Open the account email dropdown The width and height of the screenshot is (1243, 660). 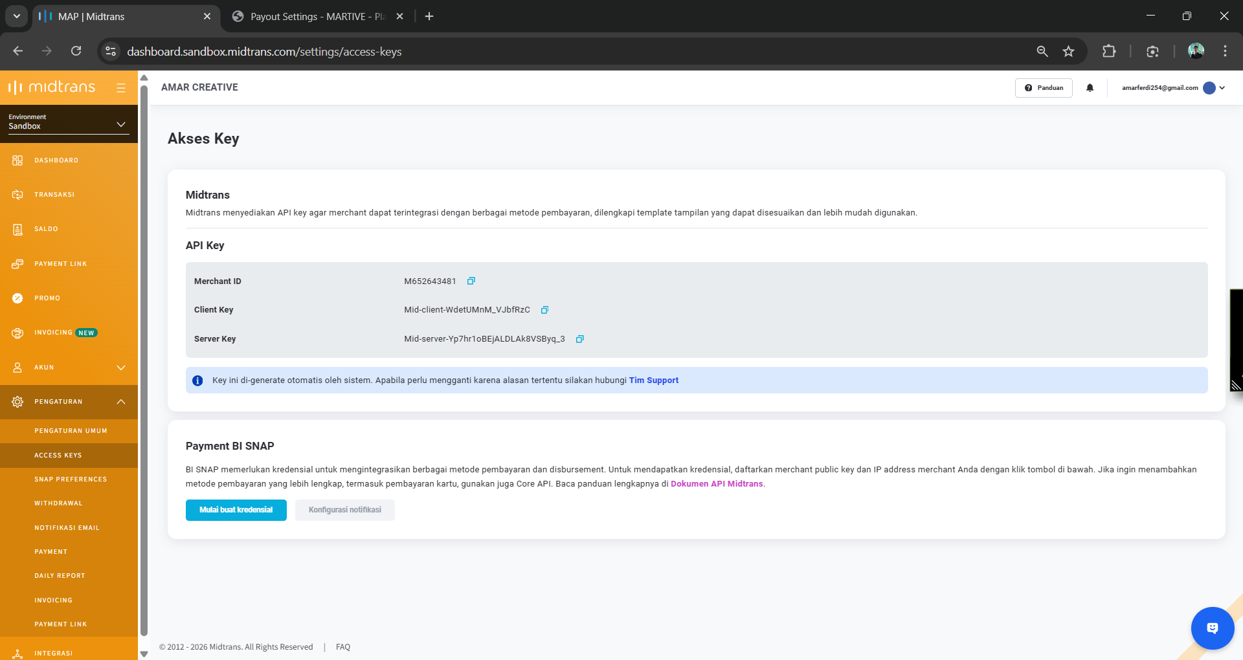(1173, 88)
